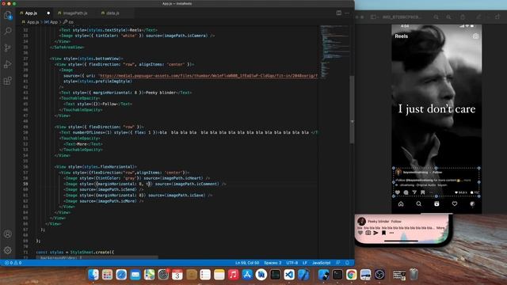The height and width of the screenshot is (285, 507).
Task: Click LF end-of-line setting
Action: click(304, 263)
